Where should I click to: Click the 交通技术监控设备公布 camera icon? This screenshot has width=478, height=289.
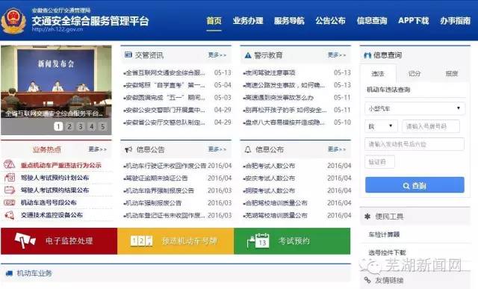[x=9, y=215]
